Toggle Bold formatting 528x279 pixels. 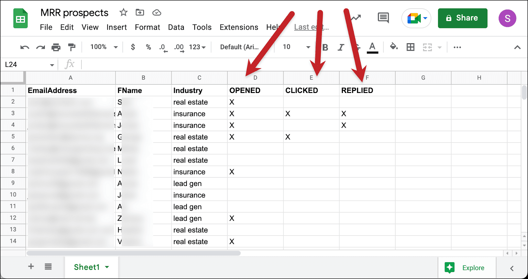(x=325, y=47)
